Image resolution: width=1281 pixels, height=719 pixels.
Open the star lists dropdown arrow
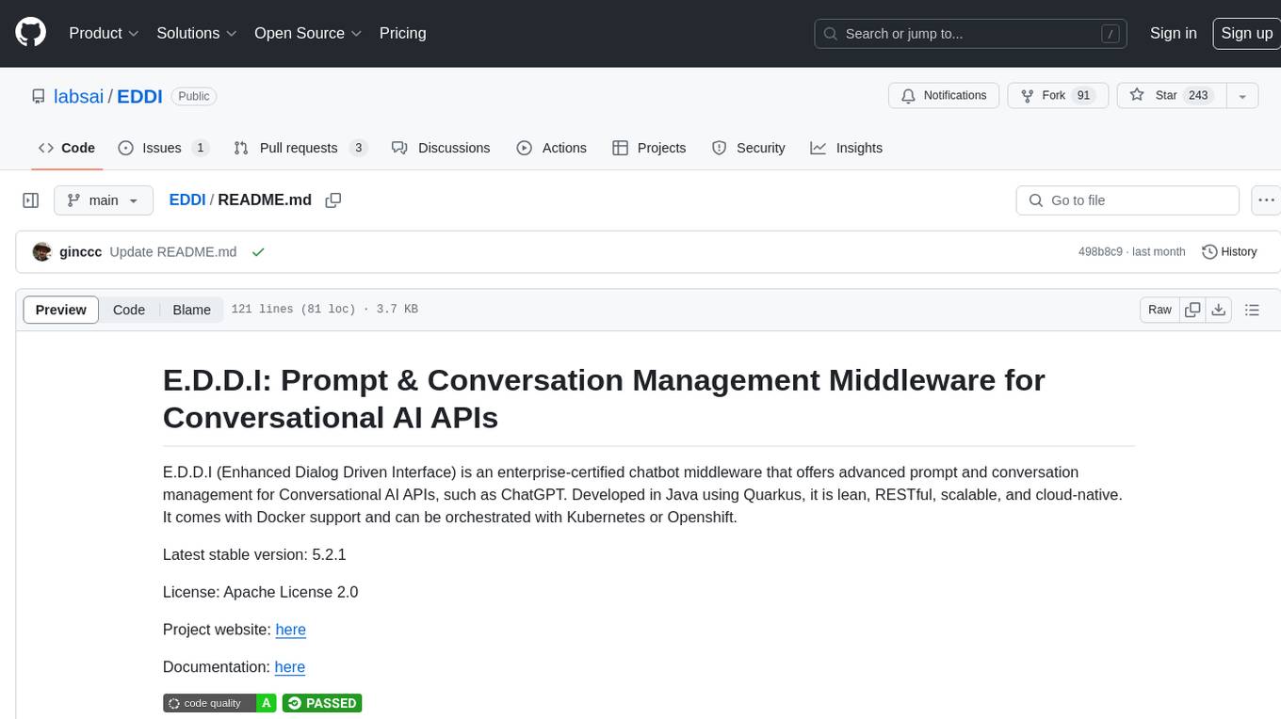coord(1242,96)
